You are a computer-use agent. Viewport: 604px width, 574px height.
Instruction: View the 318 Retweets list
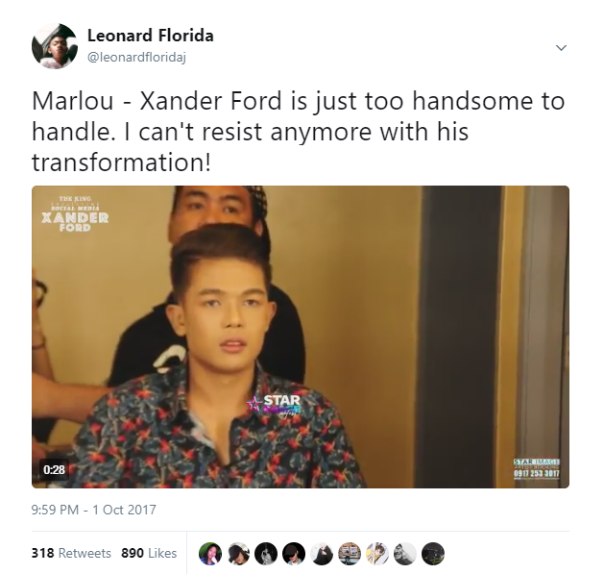click(71, 553)
